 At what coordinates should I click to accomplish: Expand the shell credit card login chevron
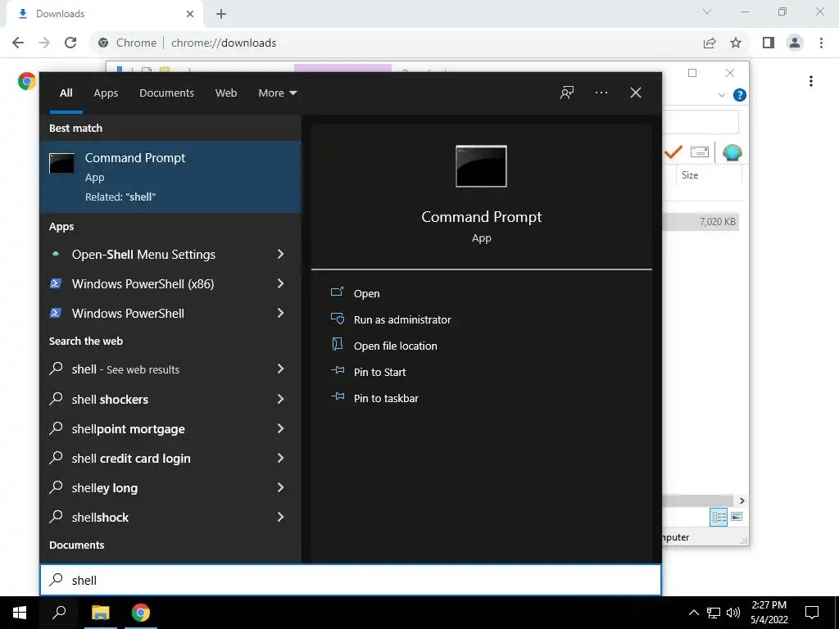click(x=280, y=458)
